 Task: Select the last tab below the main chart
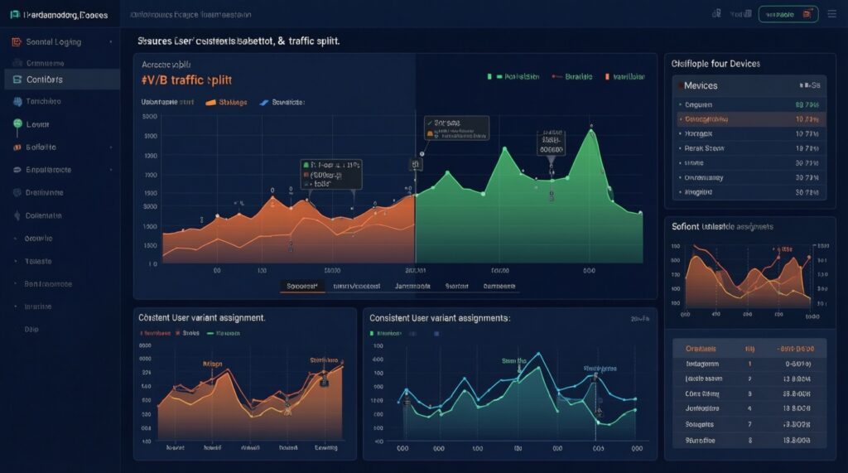coord(499,286)
